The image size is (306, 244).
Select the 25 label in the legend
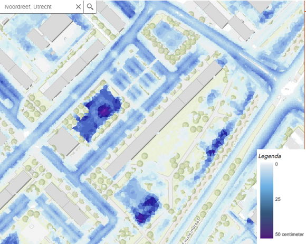(x=278, y=199)
